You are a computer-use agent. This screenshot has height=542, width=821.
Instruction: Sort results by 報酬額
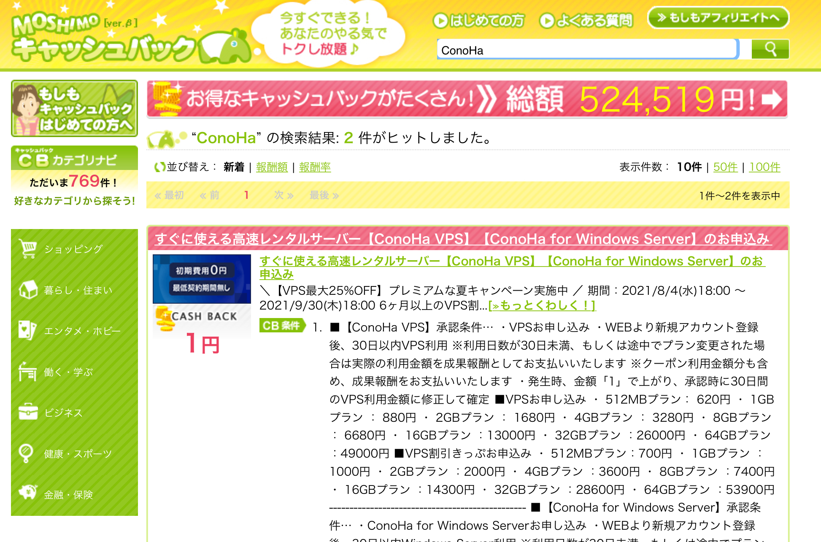point(272,167)
